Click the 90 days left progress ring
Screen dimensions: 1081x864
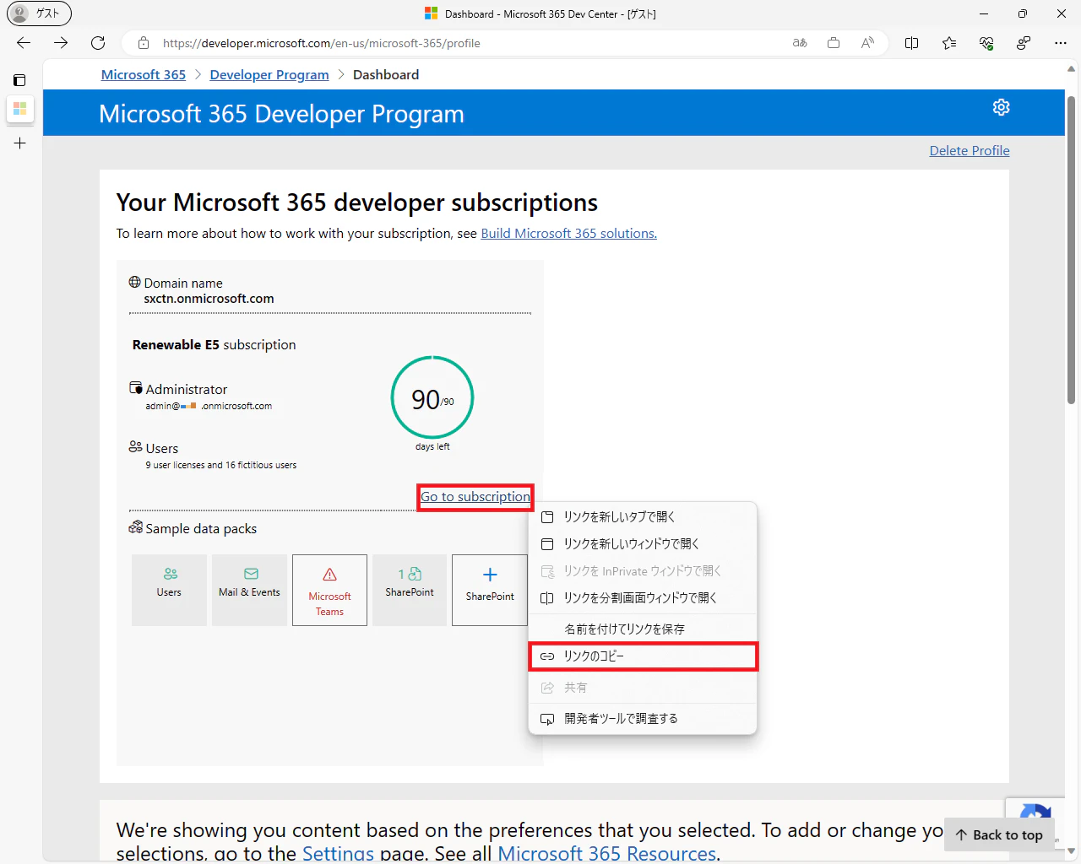[x=432, y=398]
